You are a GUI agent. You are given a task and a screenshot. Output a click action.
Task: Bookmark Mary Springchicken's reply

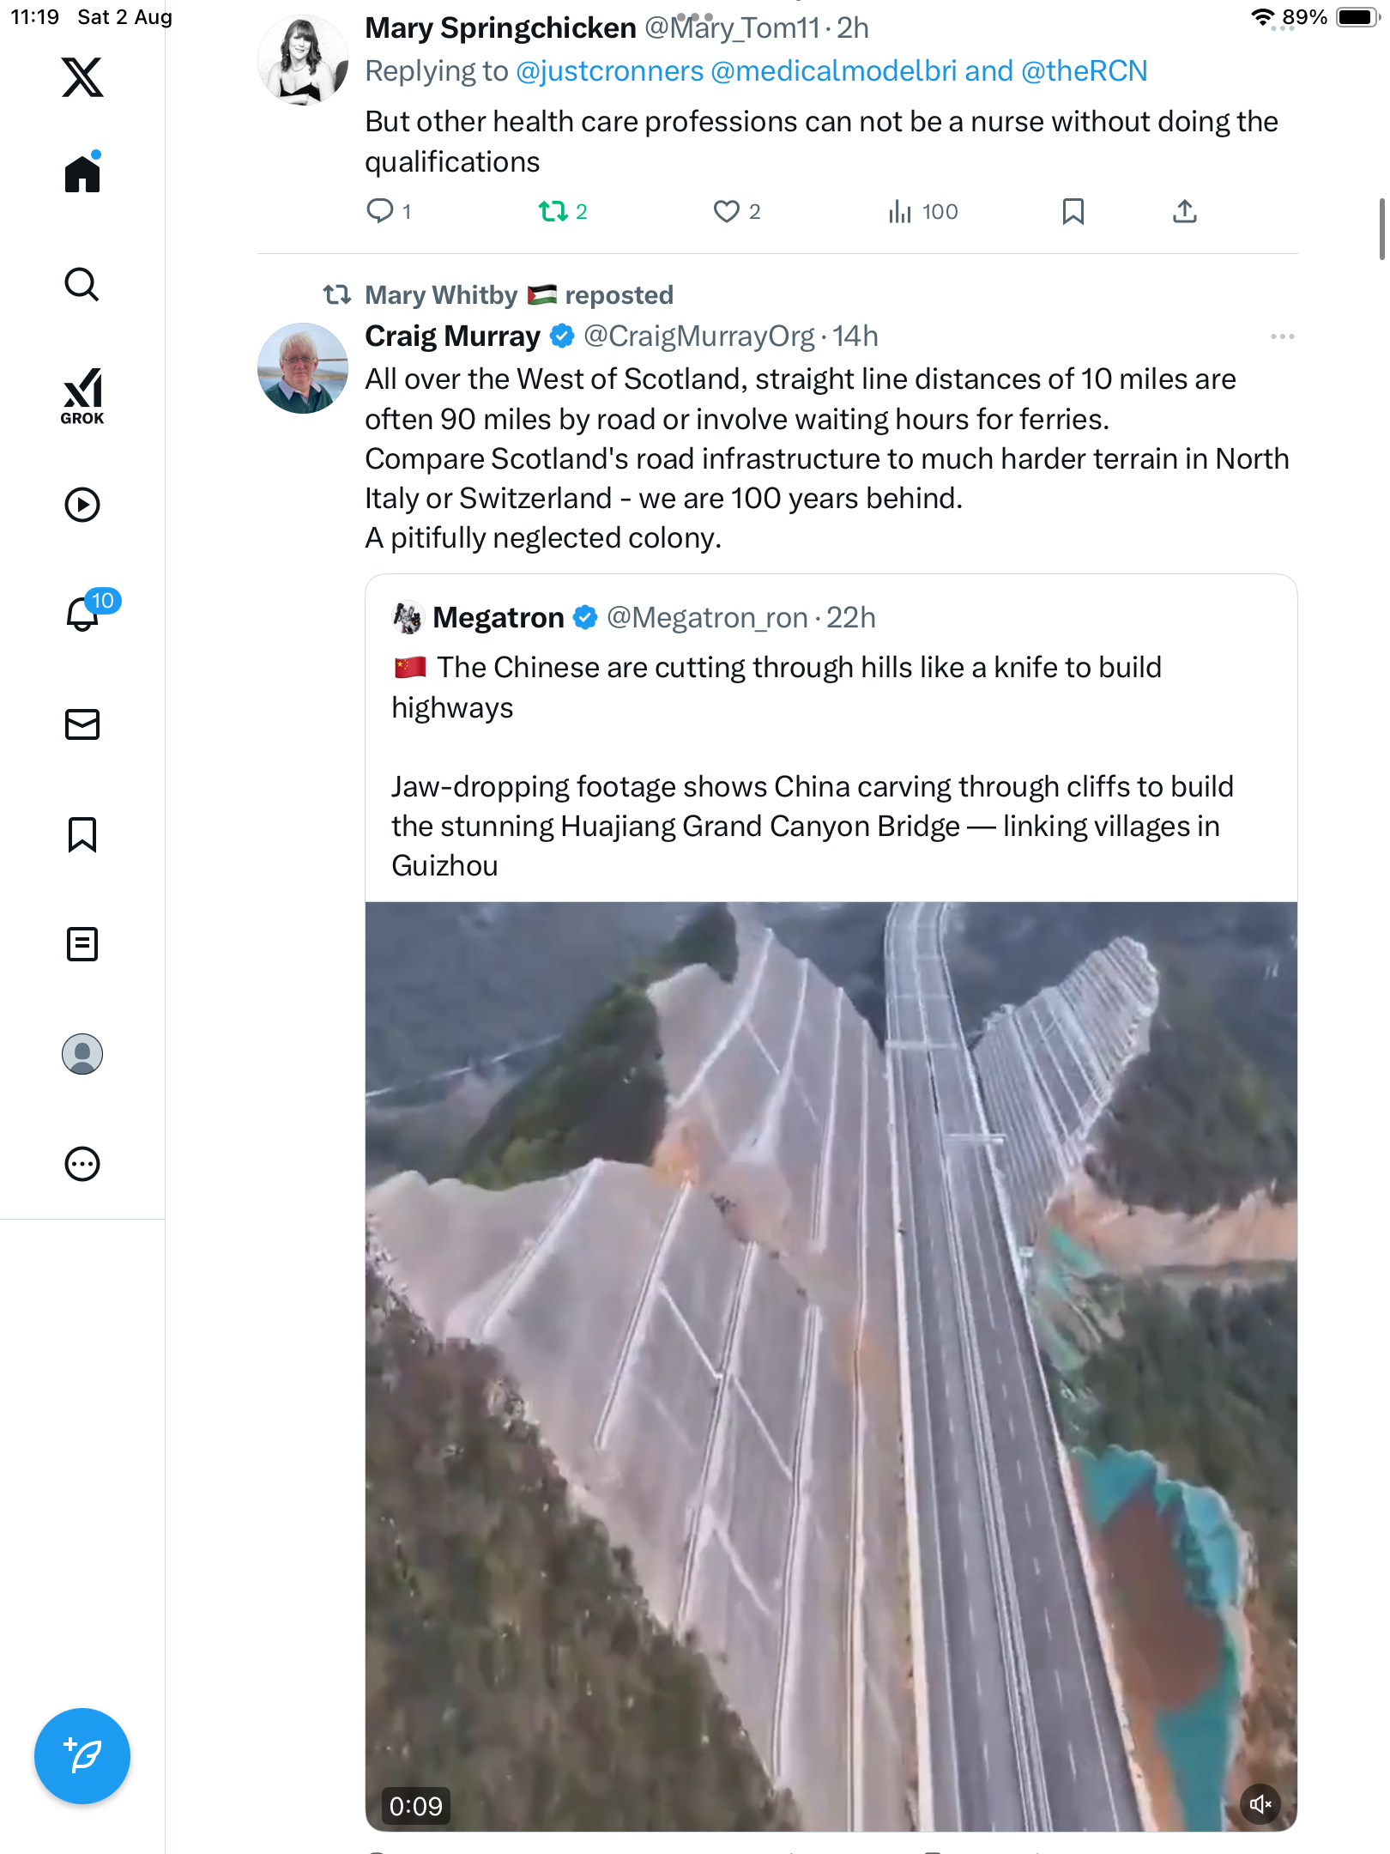click(x=1073, y=211)
